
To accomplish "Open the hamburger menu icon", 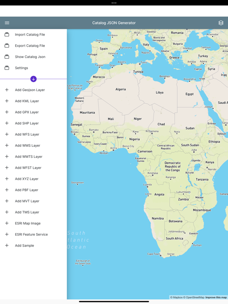I will [7, 23].
